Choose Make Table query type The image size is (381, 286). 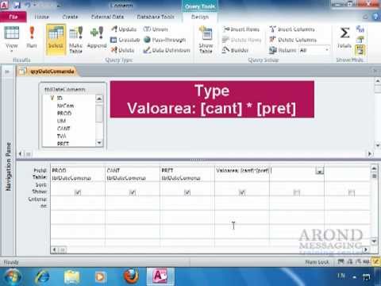[x=75, y=40]
